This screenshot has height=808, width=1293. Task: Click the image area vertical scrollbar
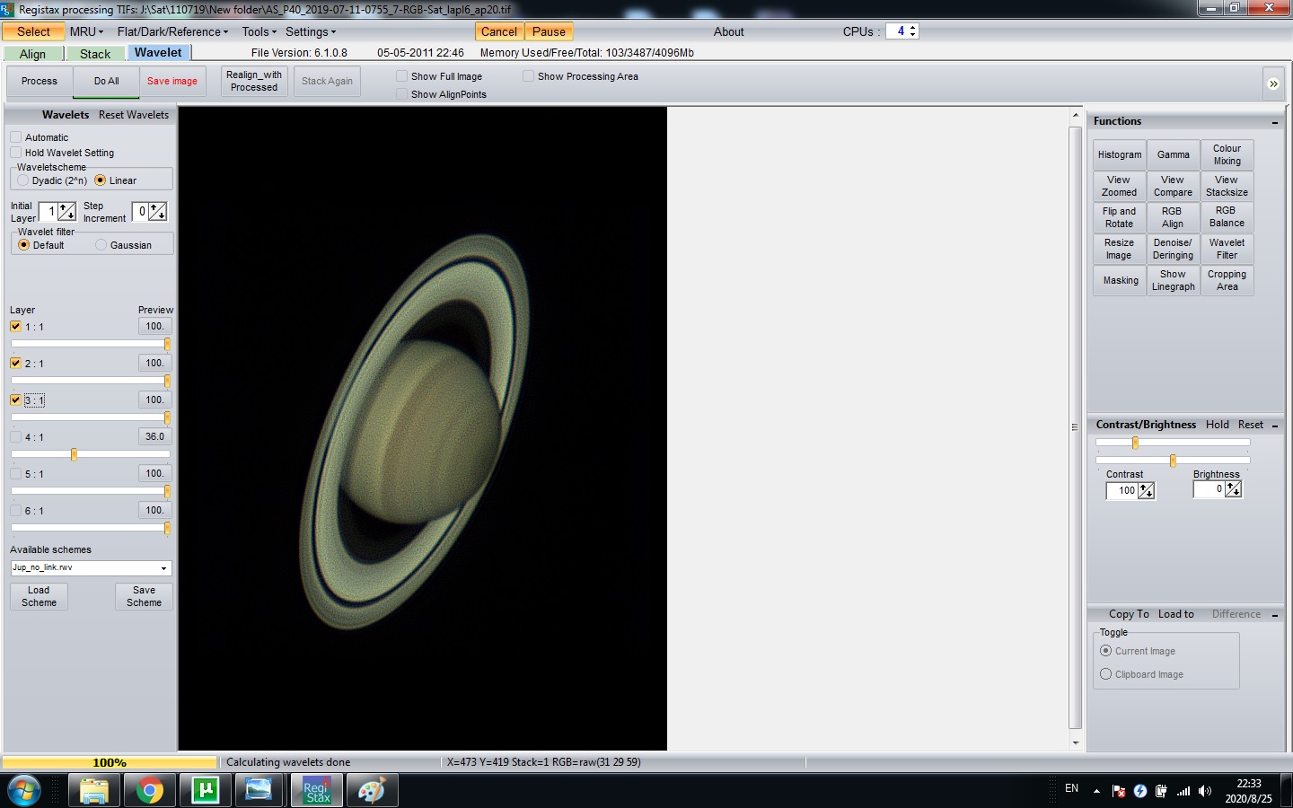tap(1075, 428)
